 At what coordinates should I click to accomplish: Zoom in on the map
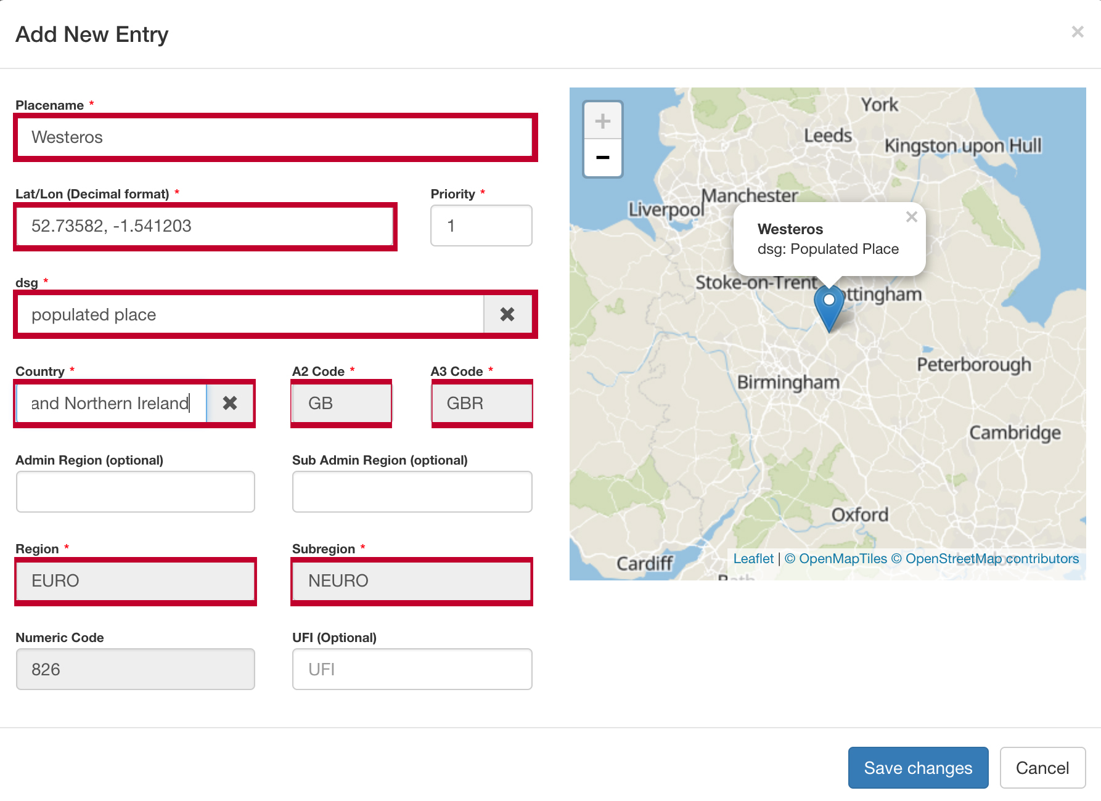coord(602,121)
